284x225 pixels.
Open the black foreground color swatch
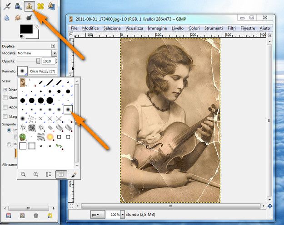click(x=26, y=29)
